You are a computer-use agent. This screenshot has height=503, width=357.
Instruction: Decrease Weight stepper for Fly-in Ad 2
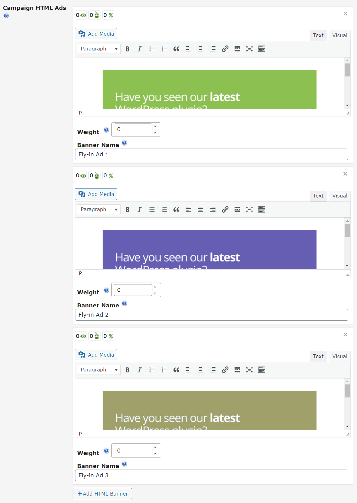[x=155, y=293]
